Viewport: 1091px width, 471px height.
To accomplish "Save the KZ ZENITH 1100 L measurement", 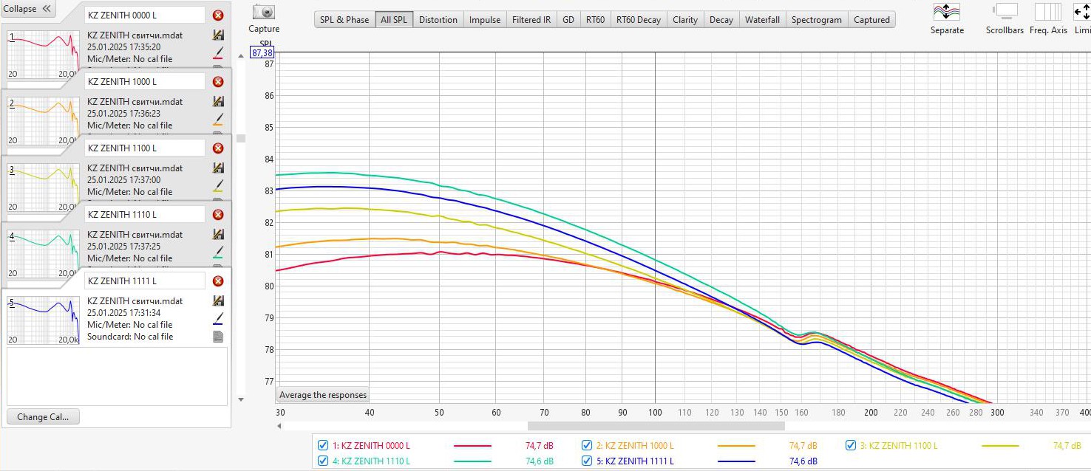I will [x=218, y=168].
